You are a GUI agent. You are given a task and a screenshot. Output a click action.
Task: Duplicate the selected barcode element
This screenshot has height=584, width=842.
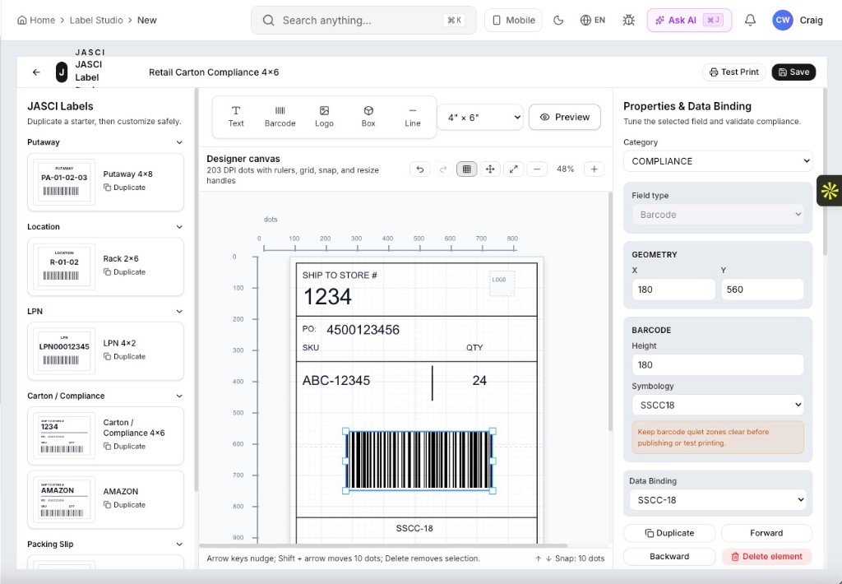pyautogui.click(x=669, y=533)
